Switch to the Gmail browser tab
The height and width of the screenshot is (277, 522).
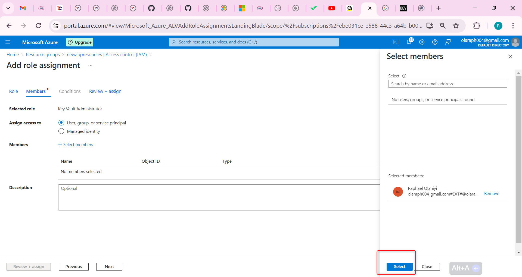[23, 8]
